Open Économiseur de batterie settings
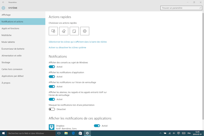204x136 pixels. pos(23,49)
